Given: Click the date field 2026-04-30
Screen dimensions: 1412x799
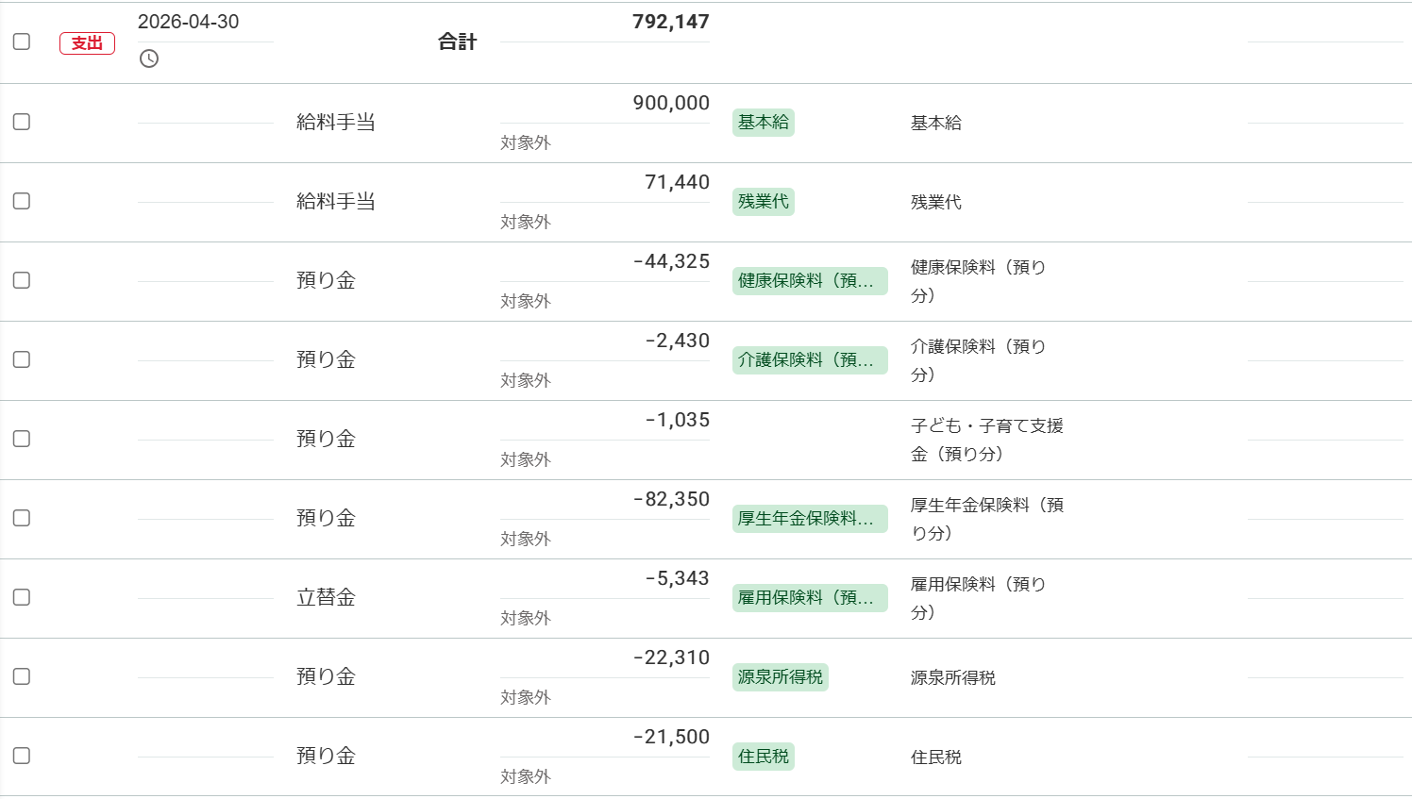Looking at the screenshot, I should point(188,22).
